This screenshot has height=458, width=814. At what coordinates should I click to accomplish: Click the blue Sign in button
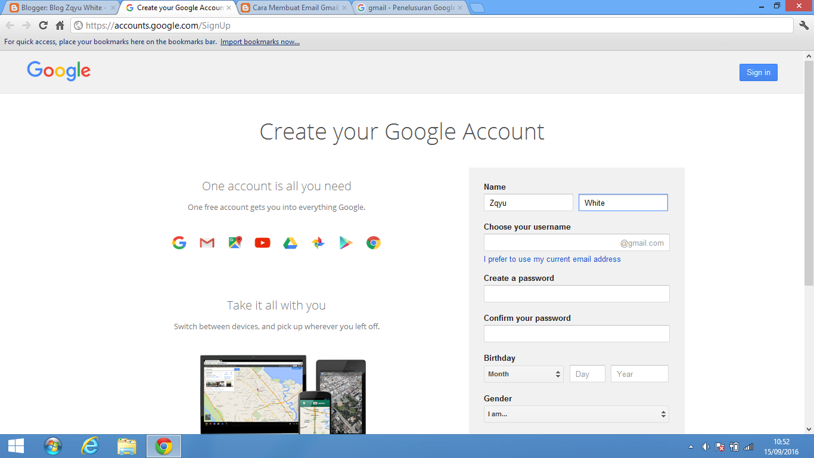point(759,72)
